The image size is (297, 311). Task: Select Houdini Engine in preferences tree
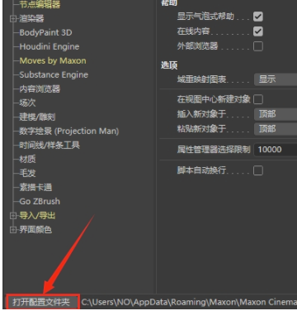pyautogui.click(x=49, y=46)
